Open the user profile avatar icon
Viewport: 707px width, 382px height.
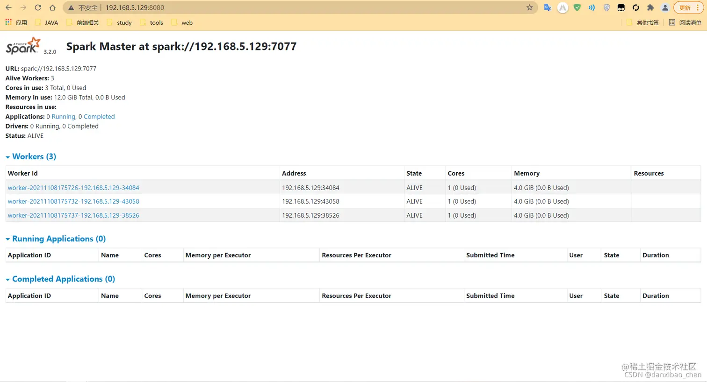pyautogui.click(x=665, y=7)
